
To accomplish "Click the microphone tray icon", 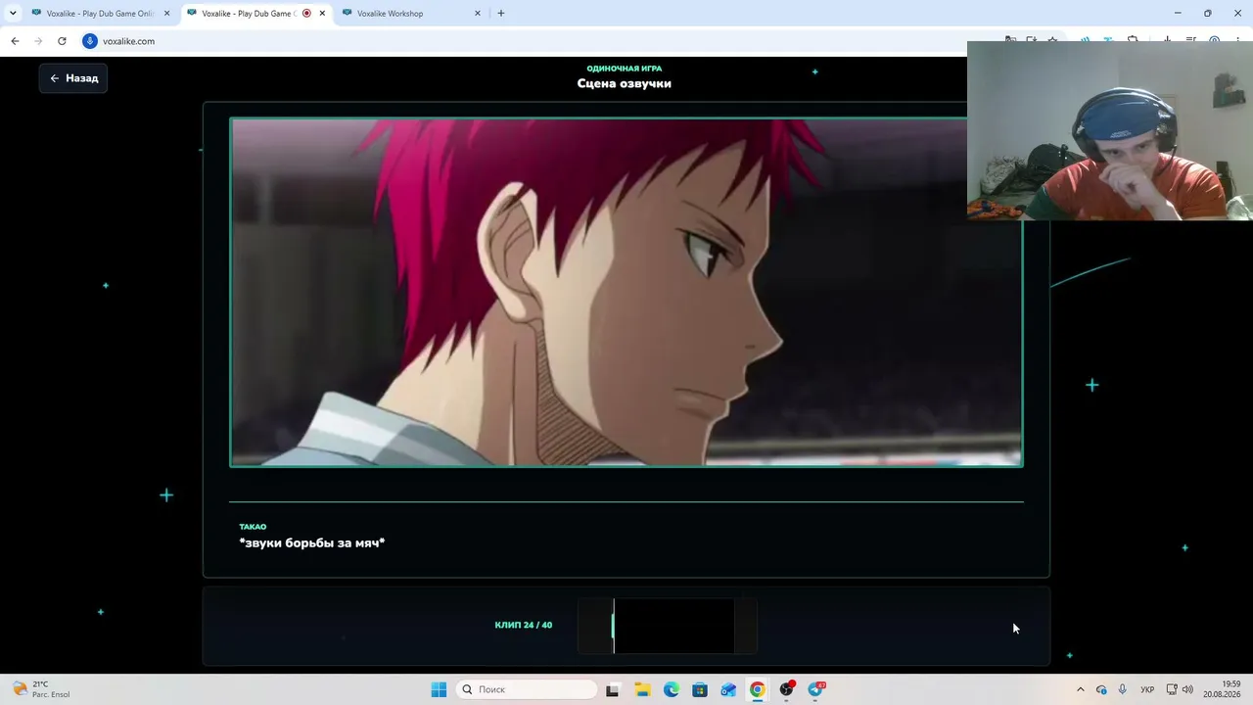I will (1122, 689).
